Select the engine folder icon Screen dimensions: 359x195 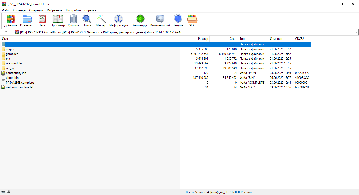click(x=3, y=49)
